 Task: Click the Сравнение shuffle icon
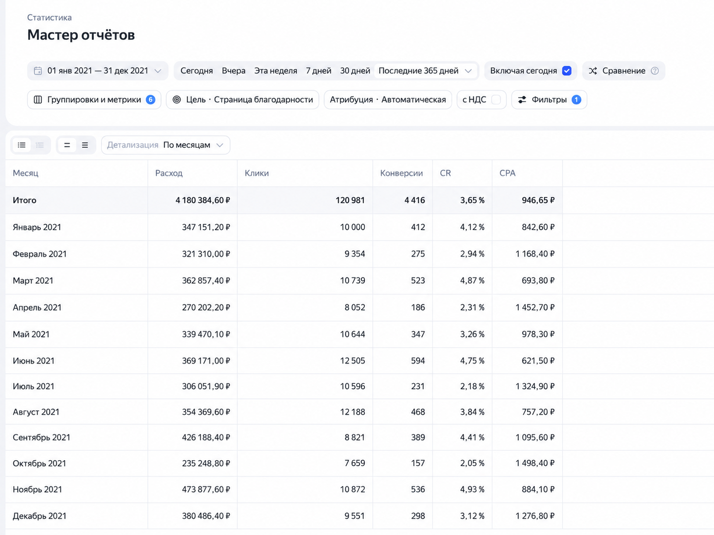click(x=593, y=71)
